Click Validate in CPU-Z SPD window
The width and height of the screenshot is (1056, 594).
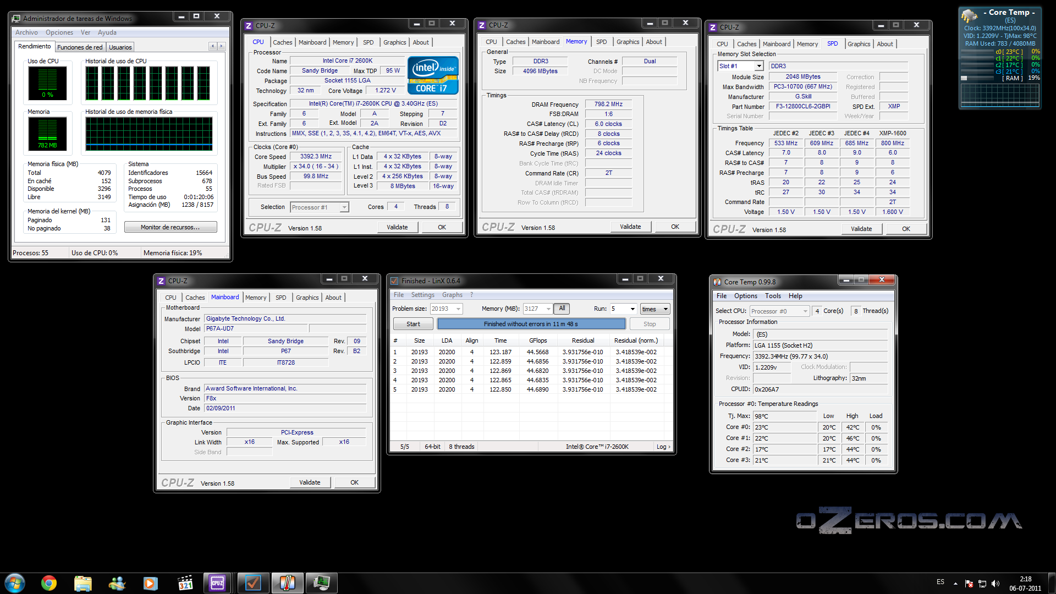(x=861, y=229)
